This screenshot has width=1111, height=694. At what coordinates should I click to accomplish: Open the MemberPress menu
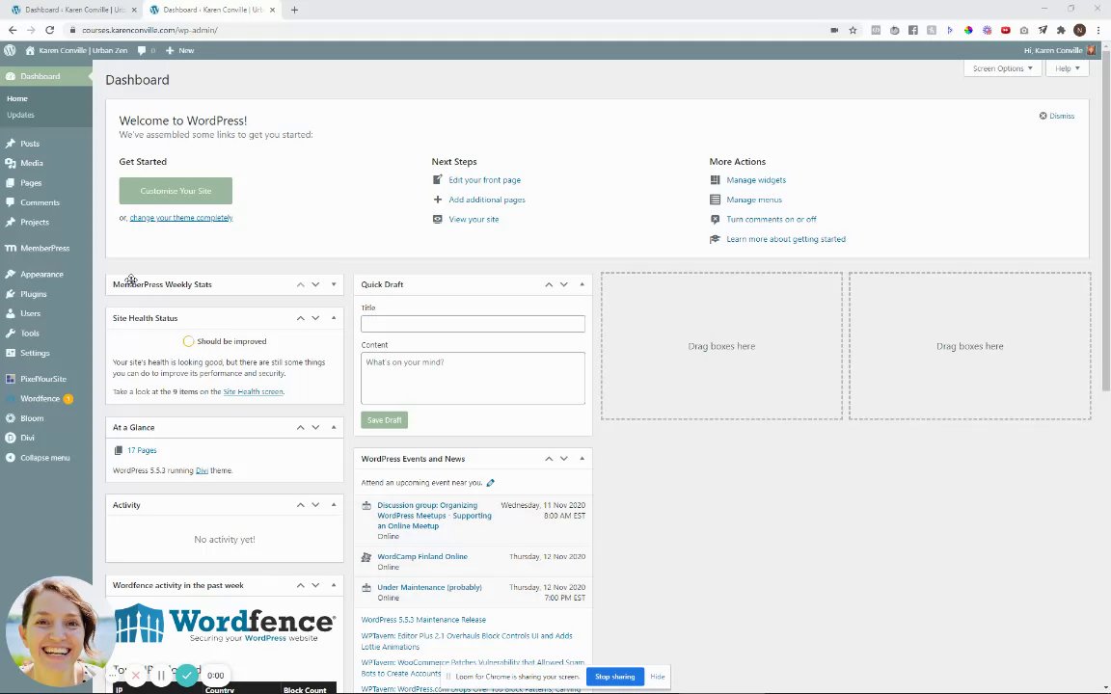(x=44, y=248)
